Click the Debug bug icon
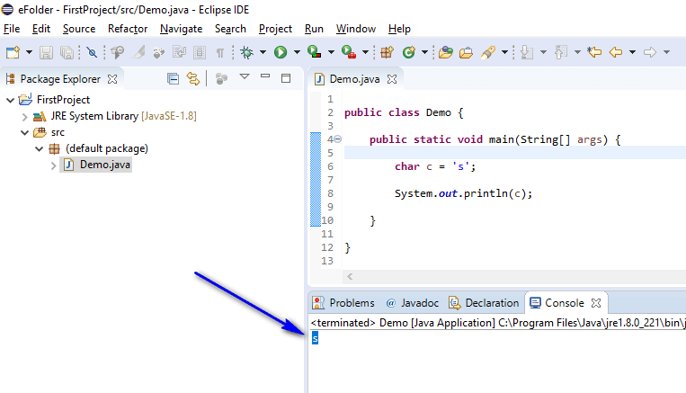The height and width of the screenshot is (393, 686). pyautogui.click(x=247, y=52)
